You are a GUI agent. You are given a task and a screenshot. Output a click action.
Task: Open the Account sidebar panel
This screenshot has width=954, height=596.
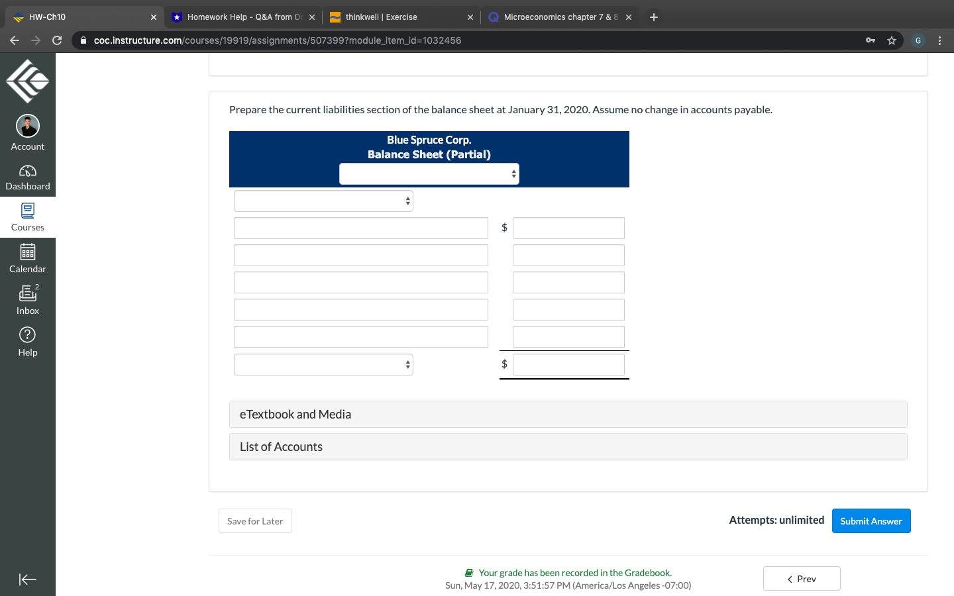click(28, 132)
